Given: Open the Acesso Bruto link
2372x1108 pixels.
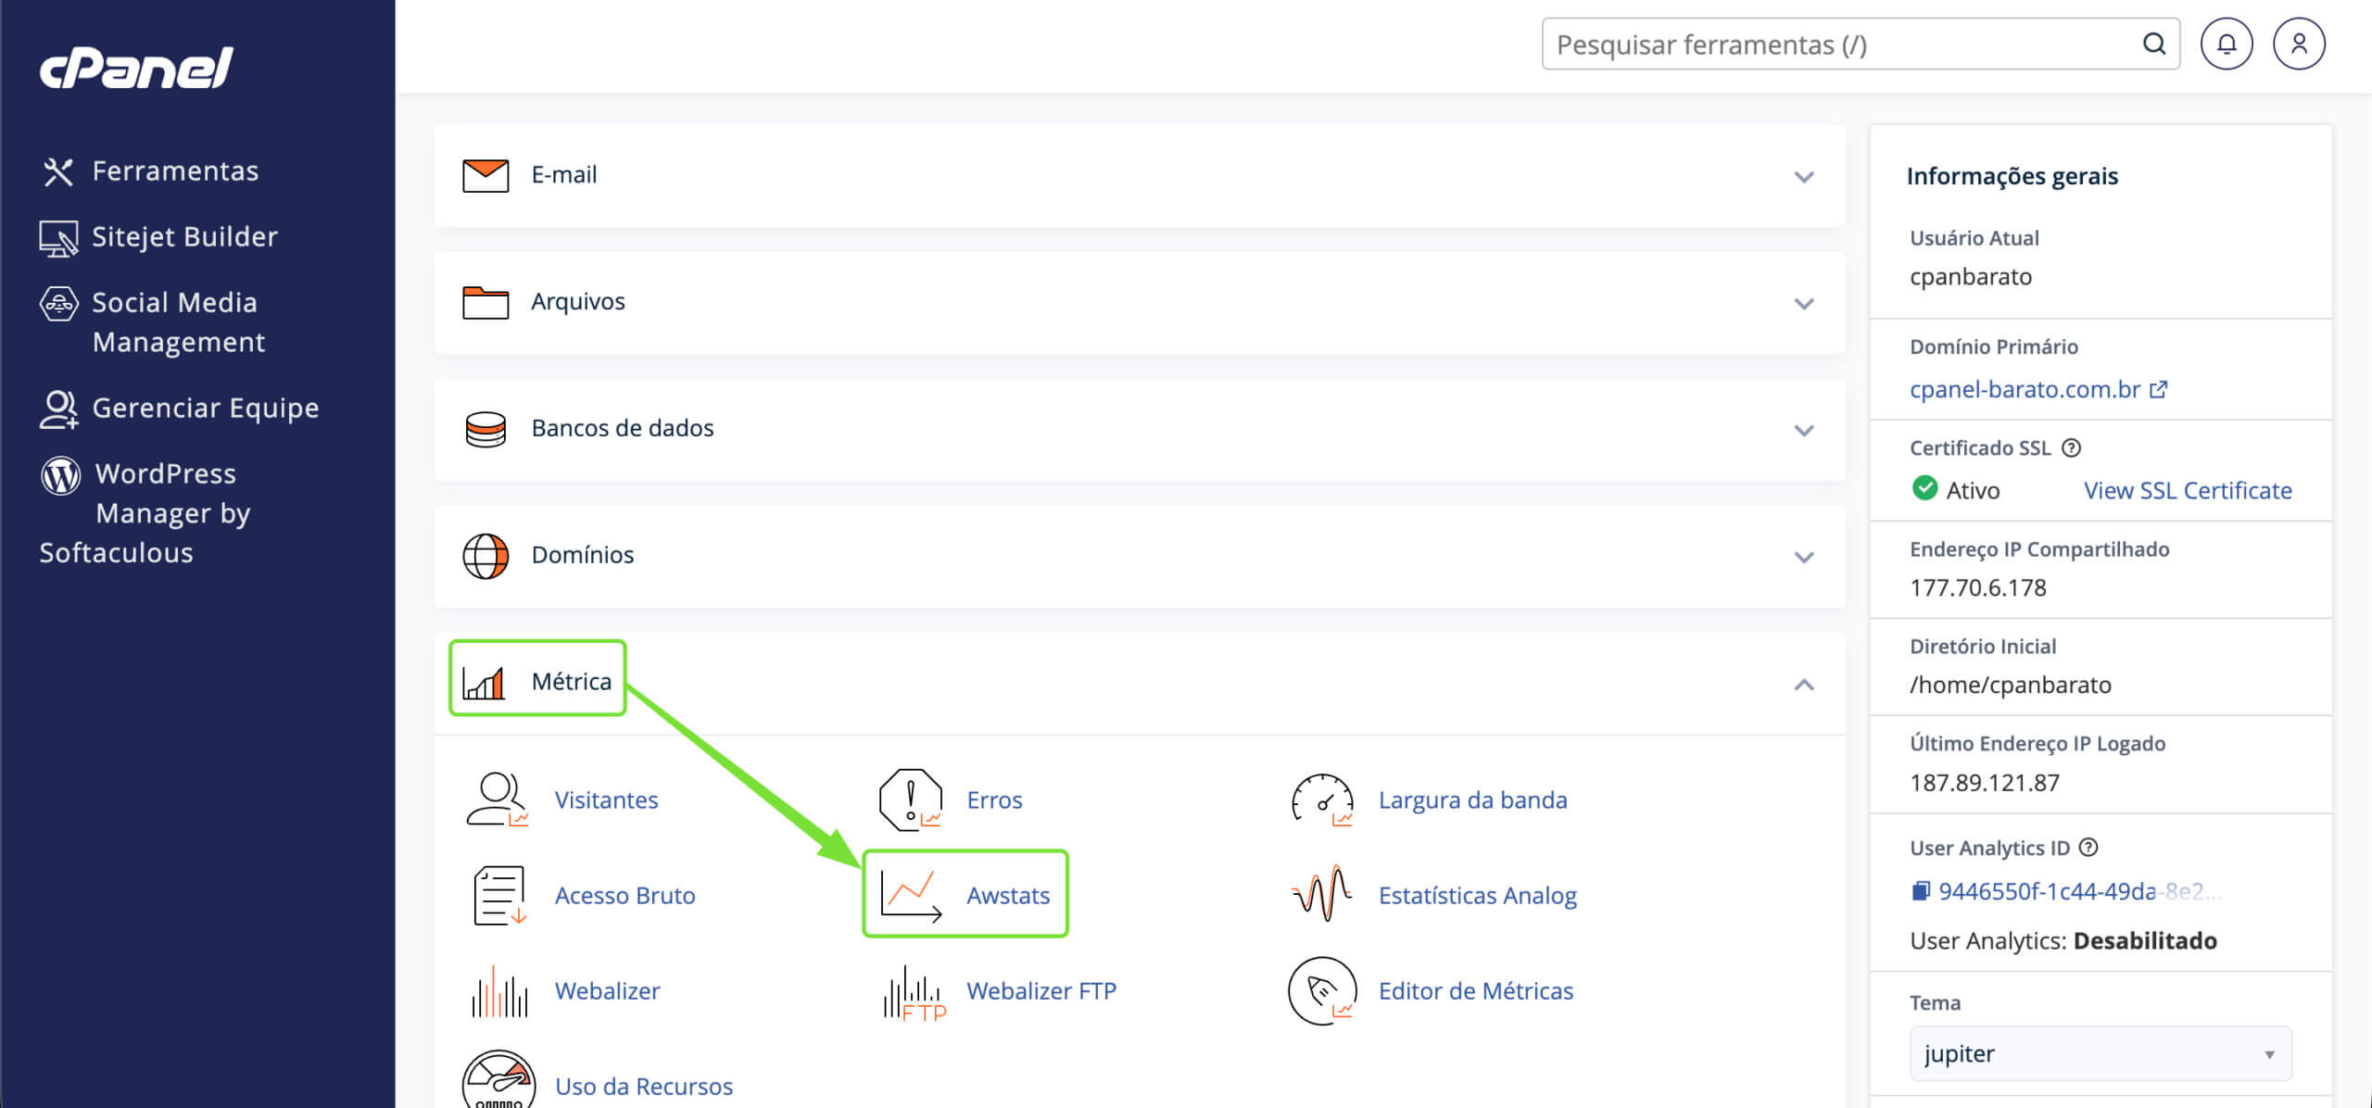Looking at the screenshot, I should coord(625,895).
